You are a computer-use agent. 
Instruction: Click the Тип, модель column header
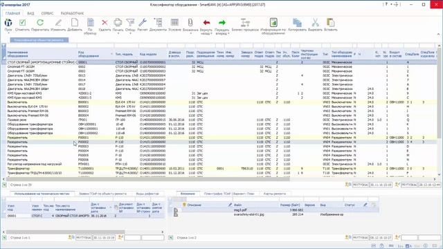click(x=126, y=54)
